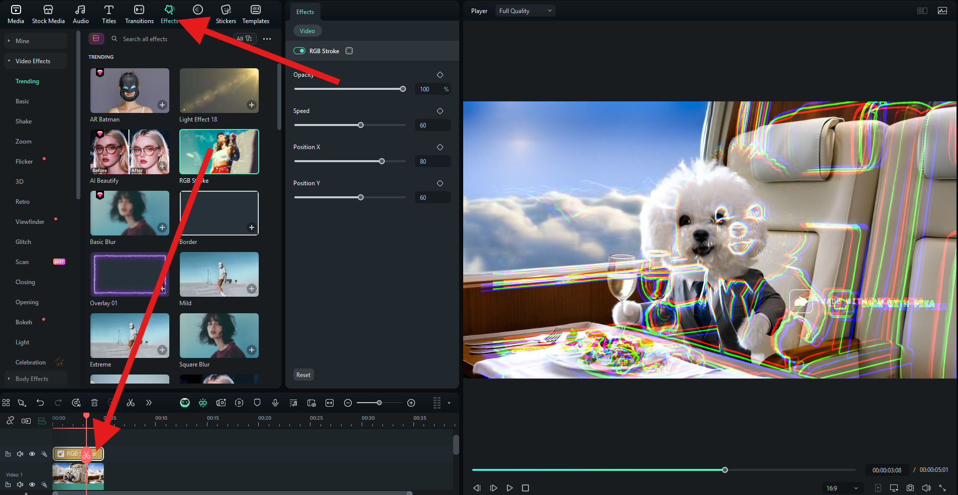958x495 pixels.
Task: Adjust the Position Y slider handle
Action: tap(361, 197)
